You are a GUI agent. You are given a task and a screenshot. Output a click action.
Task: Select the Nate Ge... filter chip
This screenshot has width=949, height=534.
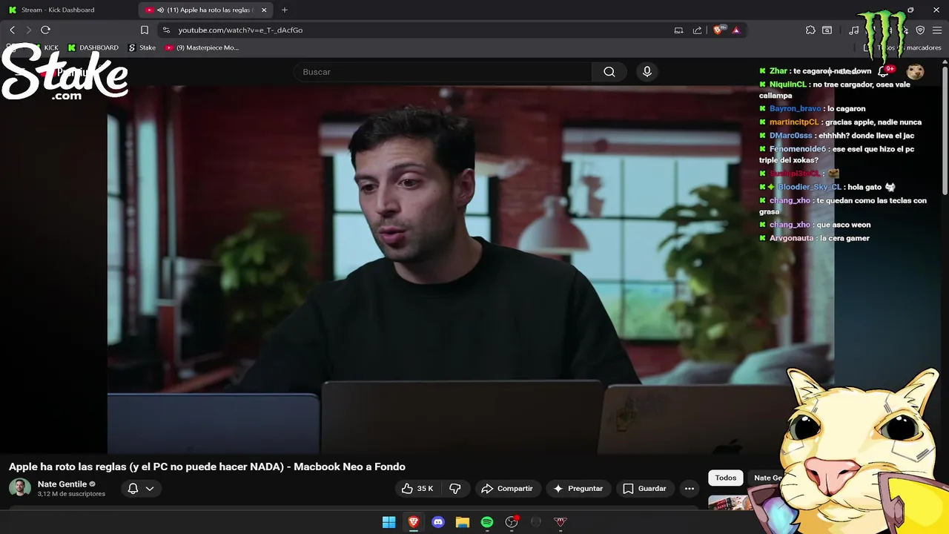768,478
